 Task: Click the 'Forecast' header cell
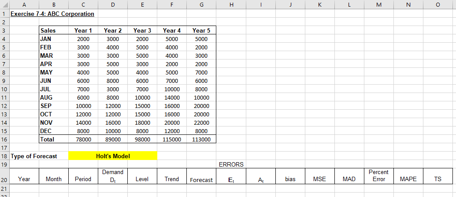tap(201, 176)
